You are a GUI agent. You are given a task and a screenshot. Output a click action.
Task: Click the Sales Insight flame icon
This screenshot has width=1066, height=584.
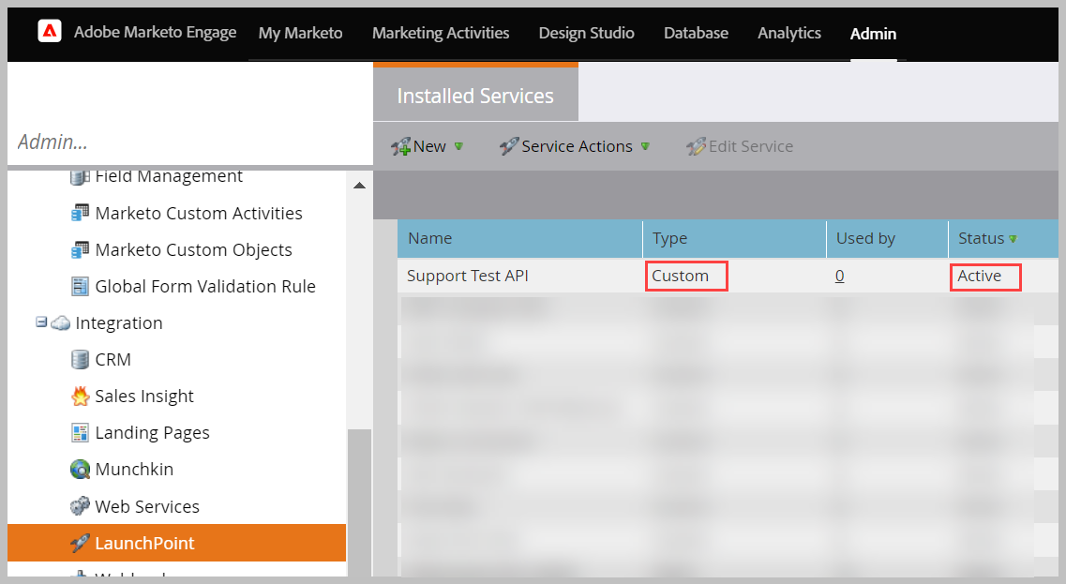(x=81, y=396)
